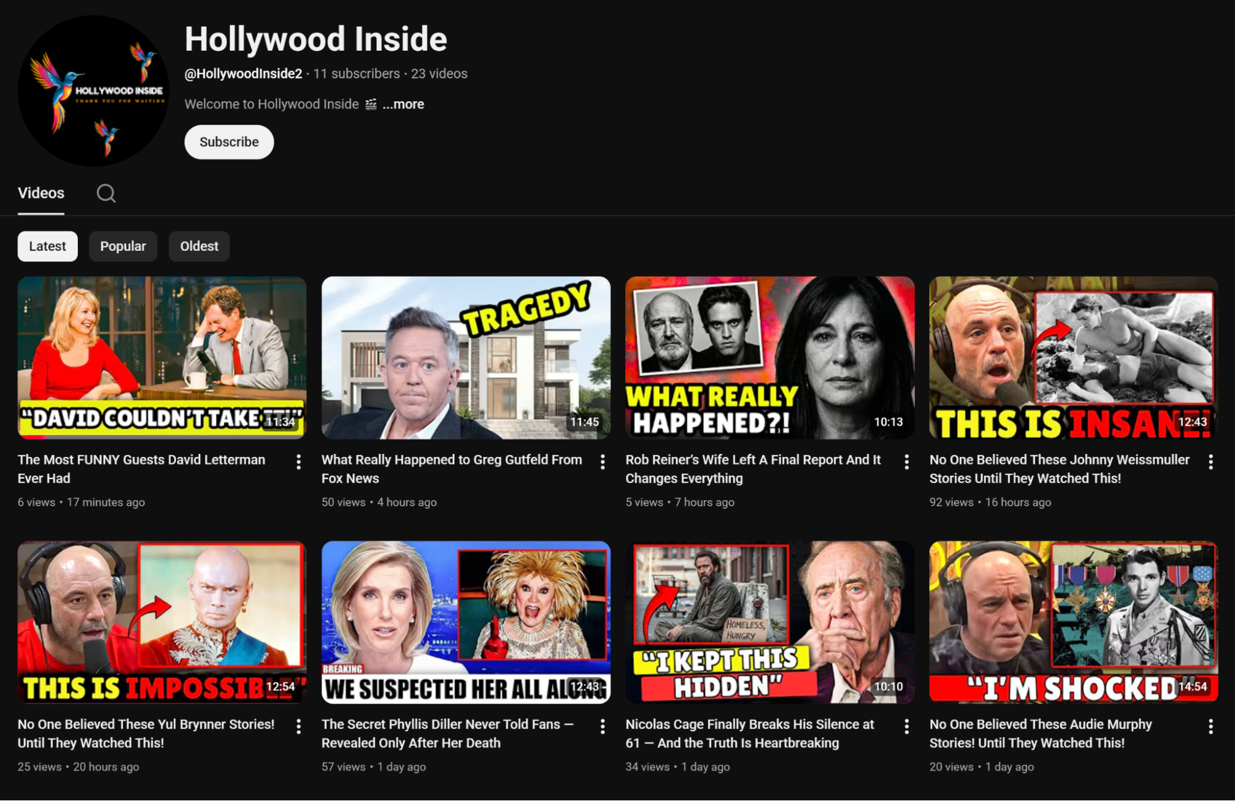Open more actions for Rob Reiner video
1235x801 pixels.
906,462
